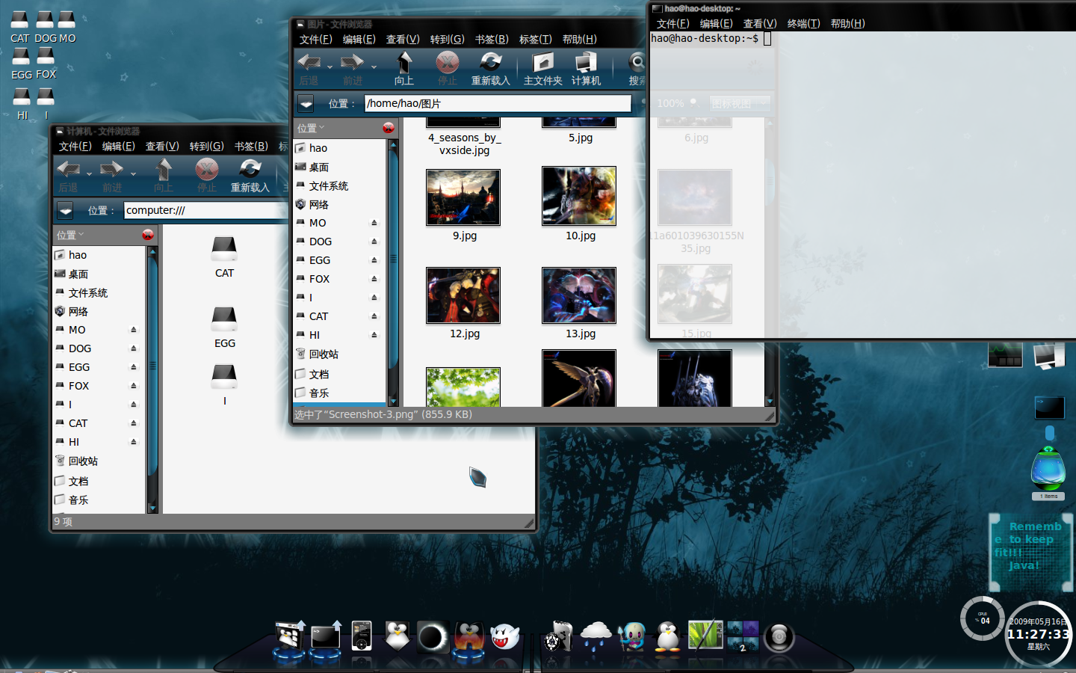Image resolution: width=1076 pixels, height=673 pixels.
Task: Open the CAT drive icon on the desktop
Action: [x=20, y=19]
